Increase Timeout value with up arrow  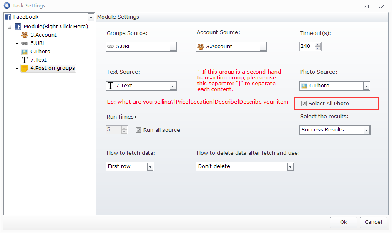point(318,45)
